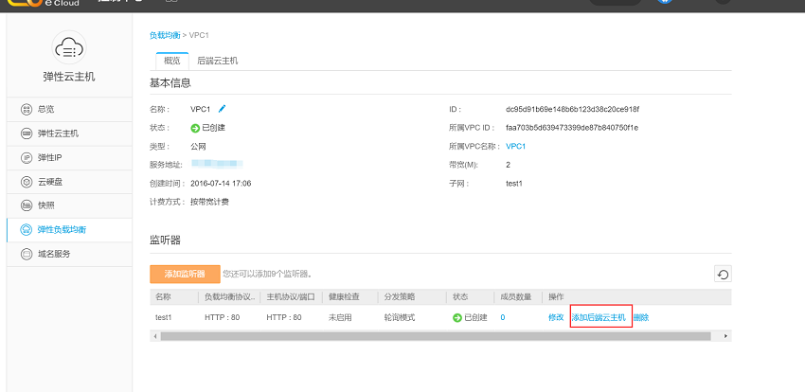Click the 总览 sidebar icon
Screen dimensions: 805x392
tap(27, 109)
